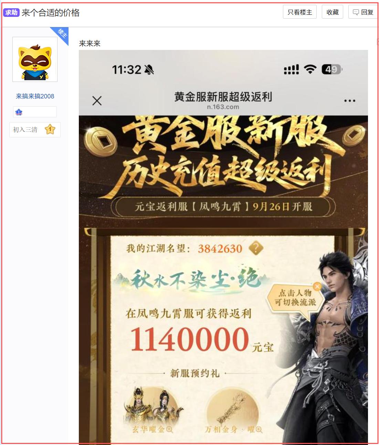Close the in-app page with X
The height and width of the screenshot is (445, 379).
[x=97, y=100]
